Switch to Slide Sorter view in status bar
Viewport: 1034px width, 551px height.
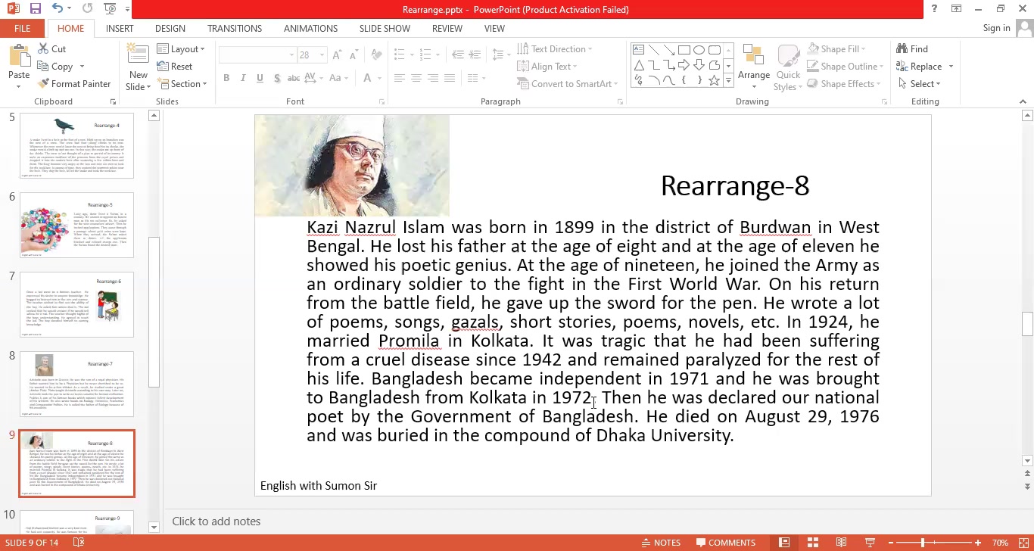click(813, 543)
